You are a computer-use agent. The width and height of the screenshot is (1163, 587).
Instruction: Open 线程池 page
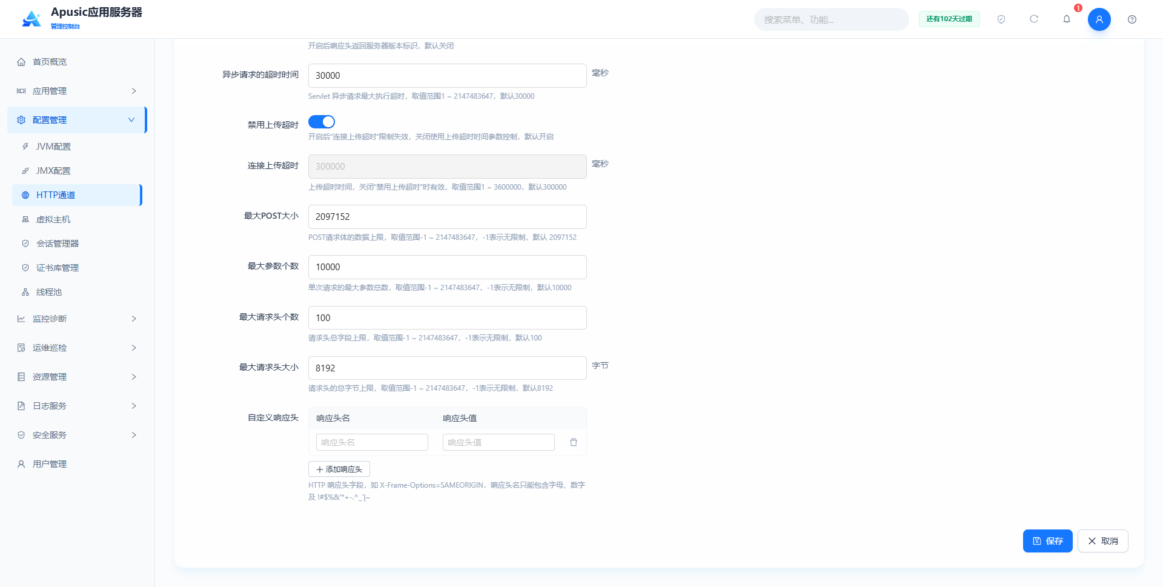coord(77,292)
